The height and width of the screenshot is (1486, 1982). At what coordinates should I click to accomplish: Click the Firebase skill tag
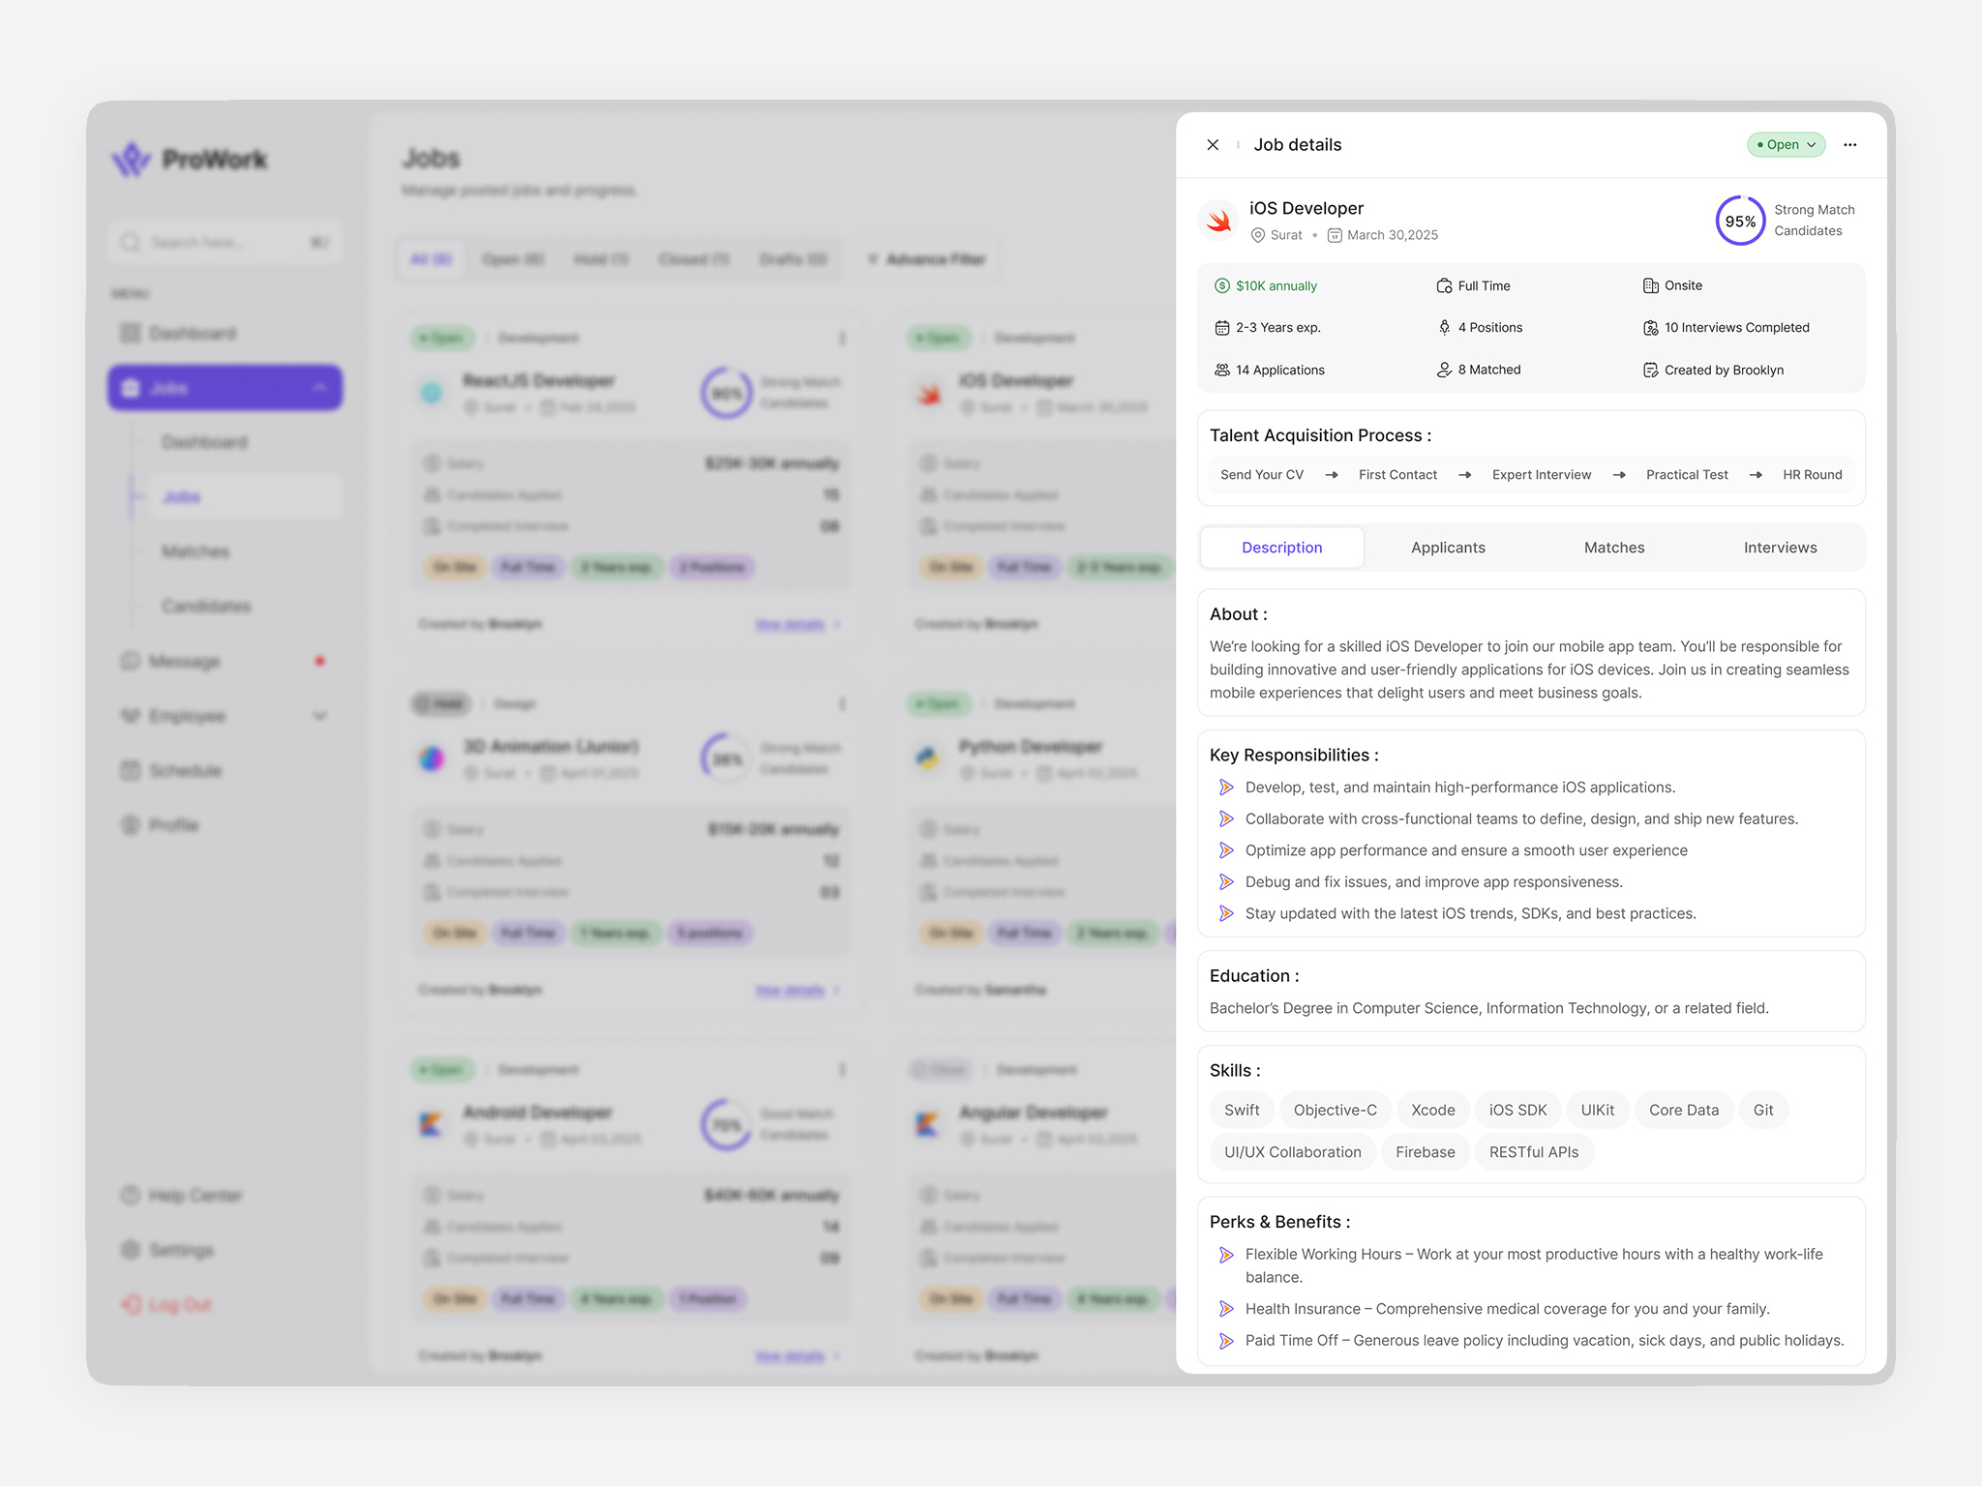click(1426, 1152)
